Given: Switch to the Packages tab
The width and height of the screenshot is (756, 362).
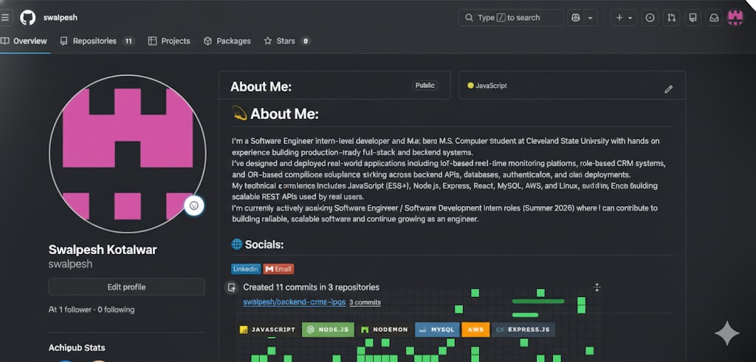Looking at the screenshot, I should 227,41.
